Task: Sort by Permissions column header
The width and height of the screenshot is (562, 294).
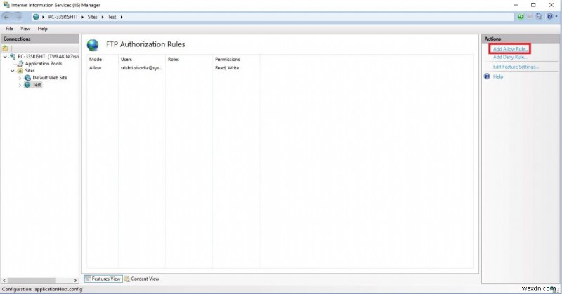Action: click(x=228, y=59)
